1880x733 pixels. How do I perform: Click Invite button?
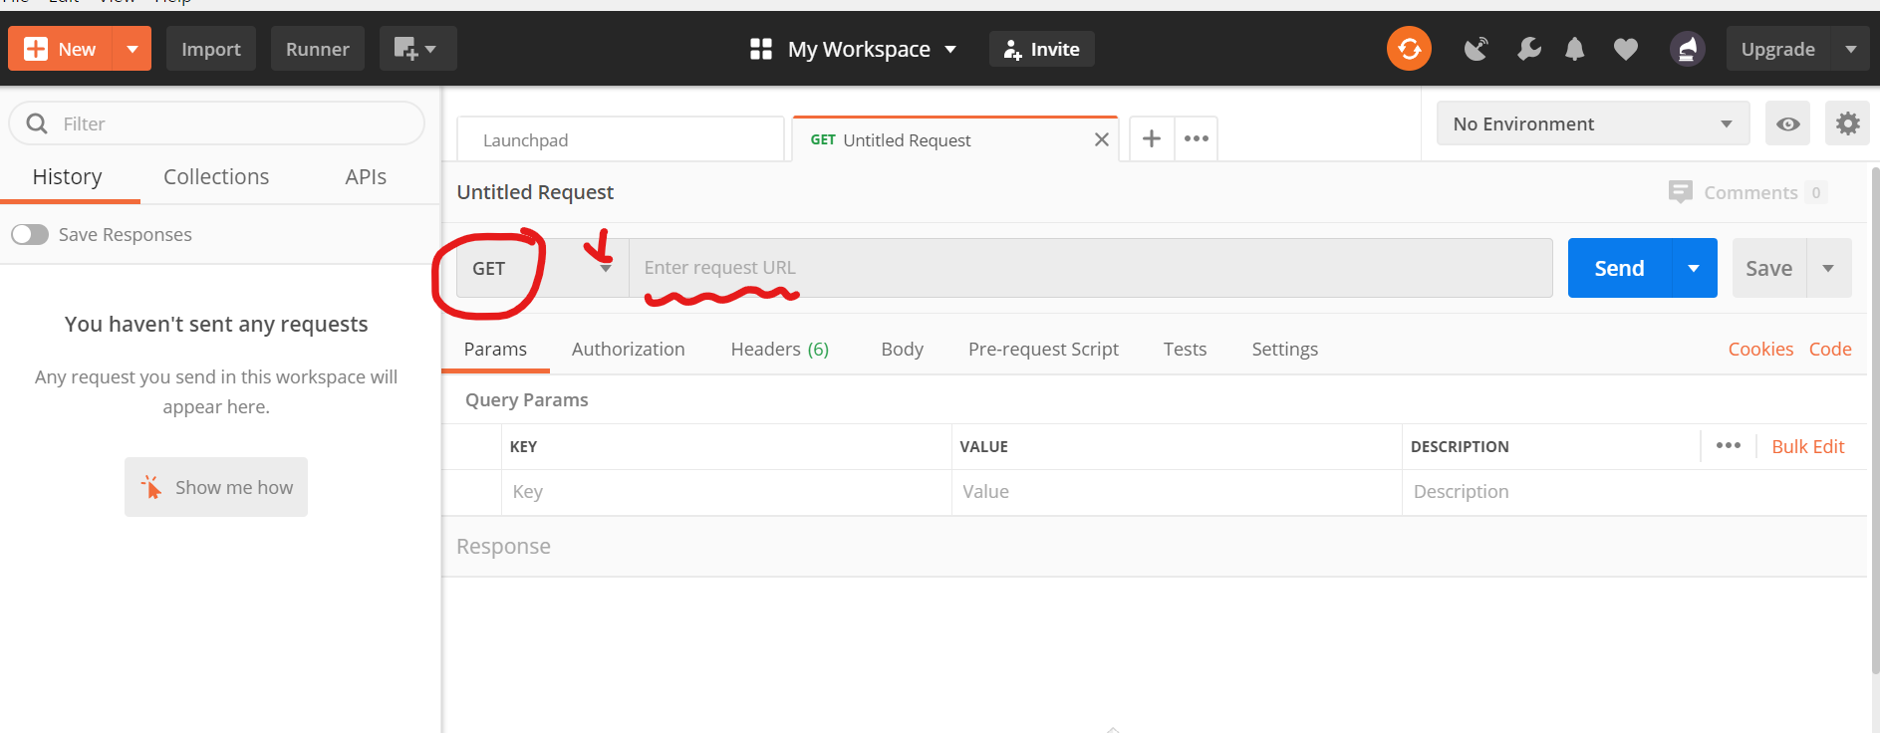1042,49
